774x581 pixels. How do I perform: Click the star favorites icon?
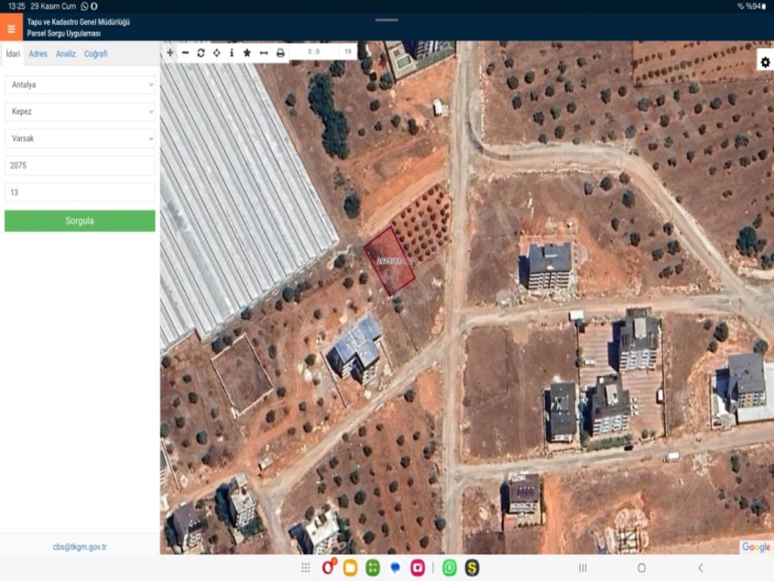(247, 53)
